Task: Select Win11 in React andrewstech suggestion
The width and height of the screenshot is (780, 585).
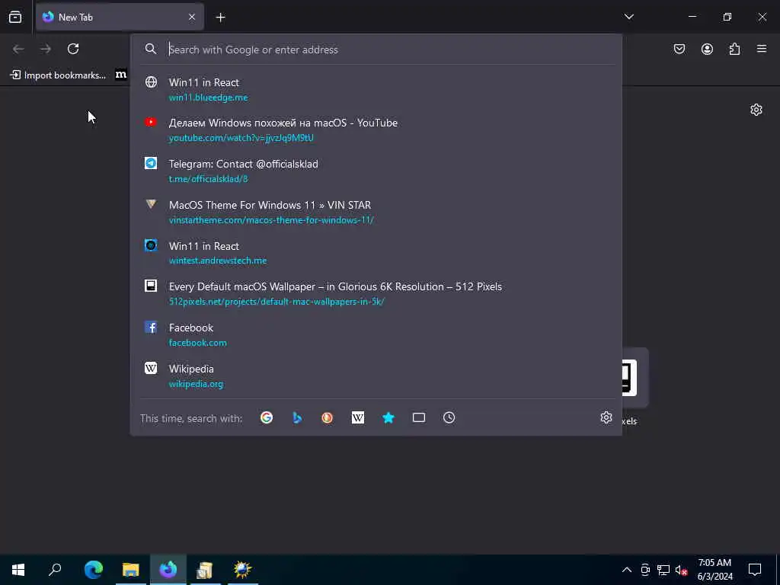Action: tap(376, 253)
